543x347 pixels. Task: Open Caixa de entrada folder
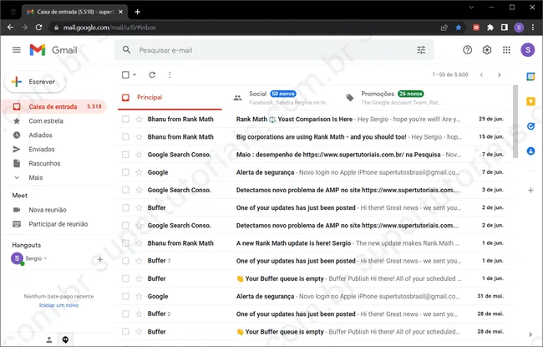pos(53,107)
